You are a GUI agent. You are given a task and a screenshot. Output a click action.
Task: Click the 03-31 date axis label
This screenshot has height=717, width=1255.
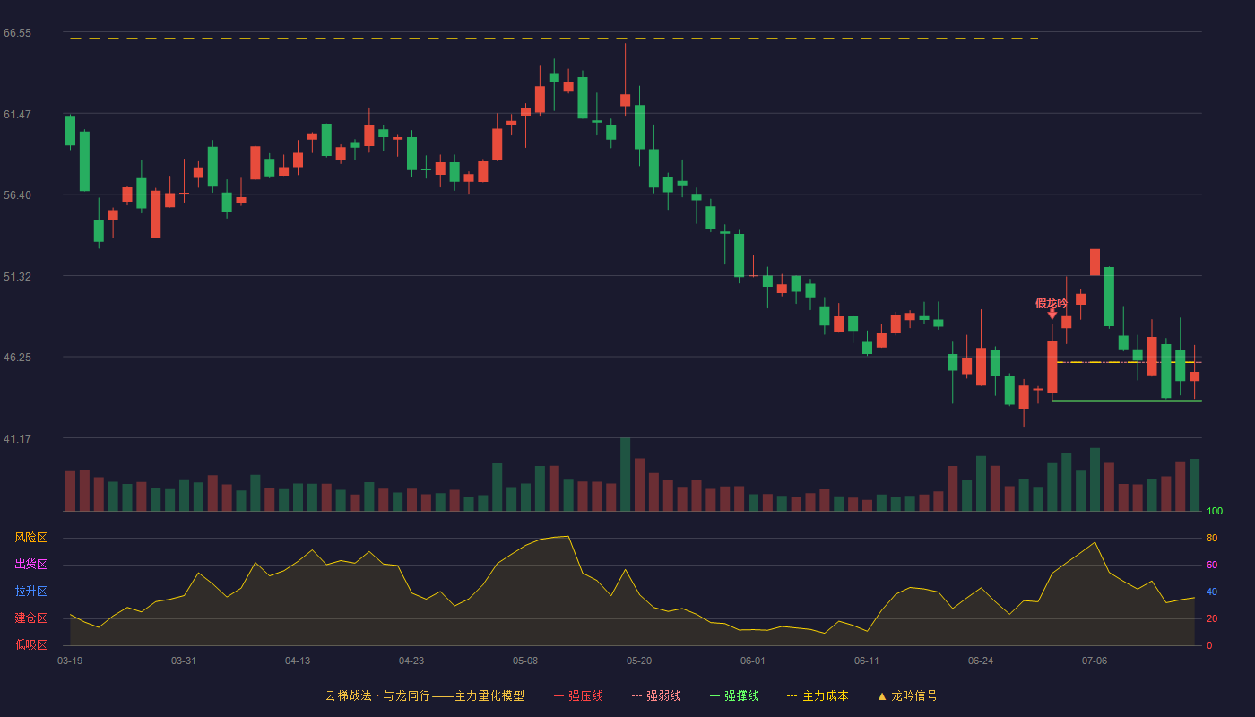click(184, 661)
